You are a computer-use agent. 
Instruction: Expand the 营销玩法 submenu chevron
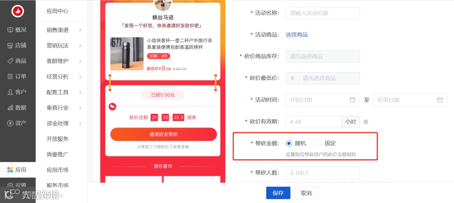(x=80, y=46)
